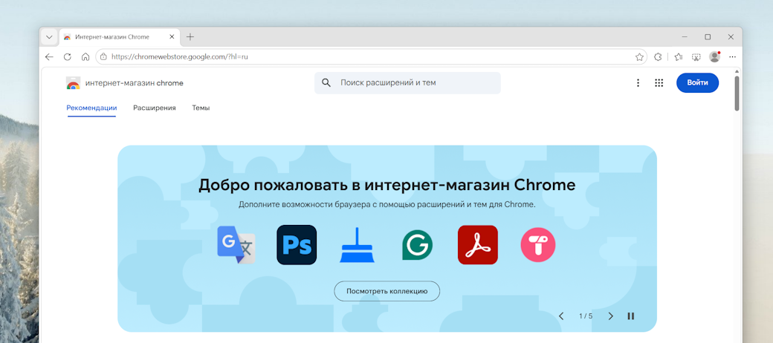Open the Google apps grid
This screenshot has width=773, height=343.
pyautogui.click(x=659, y=82)
